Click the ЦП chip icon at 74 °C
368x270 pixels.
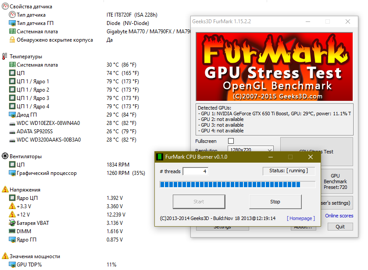click(x=12, y=73)
